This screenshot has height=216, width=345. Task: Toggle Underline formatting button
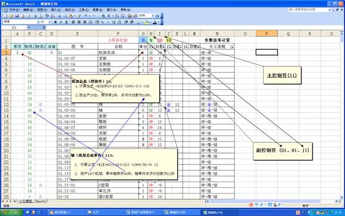coord(66,22)
